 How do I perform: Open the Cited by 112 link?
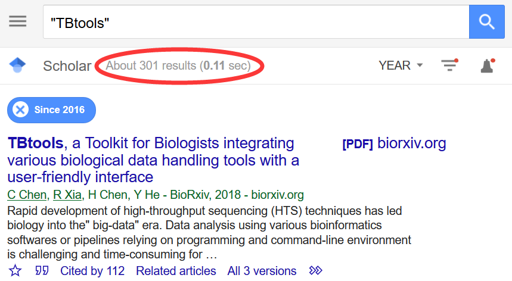click(92, 271)
